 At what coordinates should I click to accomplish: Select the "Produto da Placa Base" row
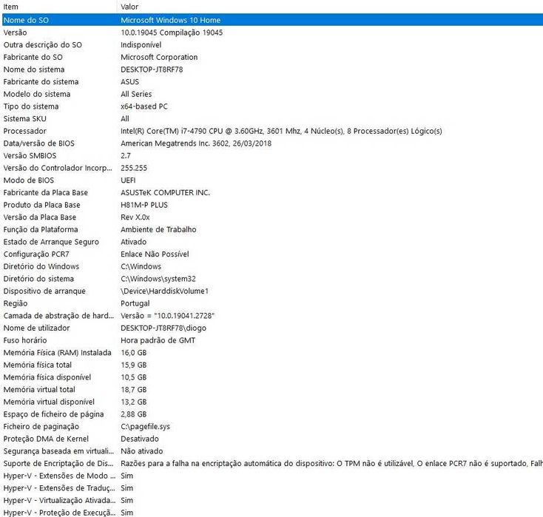[x=272, y=205]
